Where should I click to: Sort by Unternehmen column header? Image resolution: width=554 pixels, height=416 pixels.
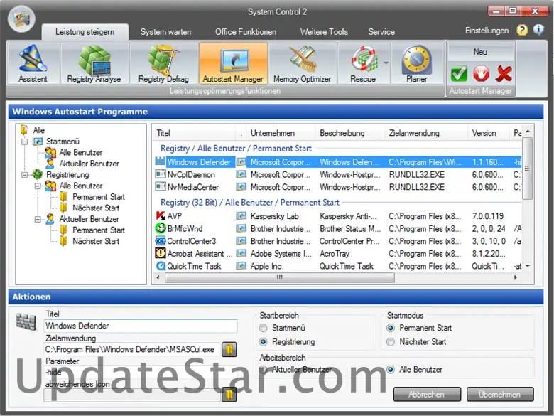[x=281, y=133]
